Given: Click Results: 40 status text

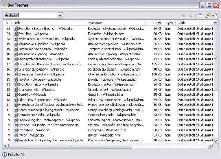Looking at the screenshot, I should pos(16,155).
